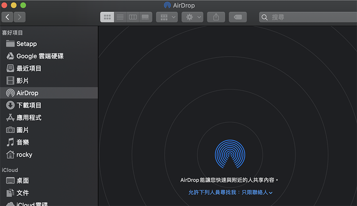The width and height of the screenshot is (357, 206).
Task: Open the gear action menu
Action: [x=192, y=17]
